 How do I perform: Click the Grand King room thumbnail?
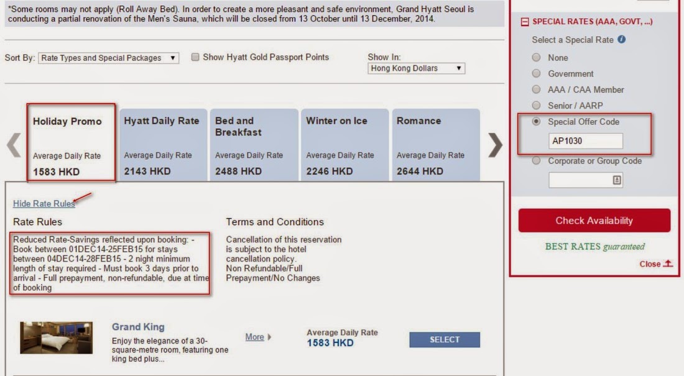(57, 337)
